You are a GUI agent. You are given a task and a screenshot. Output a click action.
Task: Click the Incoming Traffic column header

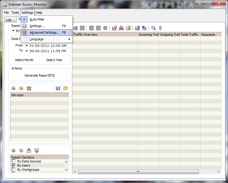(148, 35)
